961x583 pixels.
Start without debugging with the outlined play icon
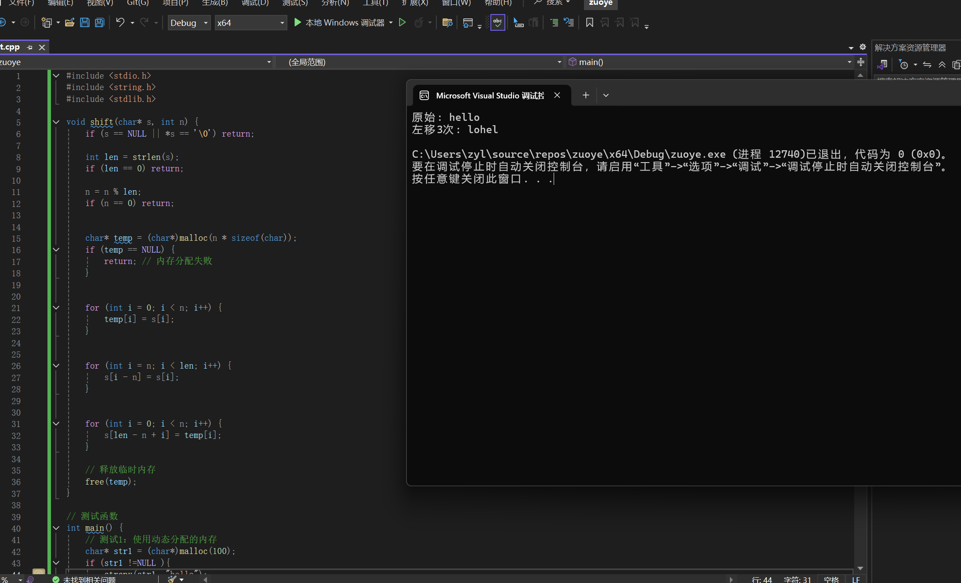pyautogui.click(x=402, y=22)
